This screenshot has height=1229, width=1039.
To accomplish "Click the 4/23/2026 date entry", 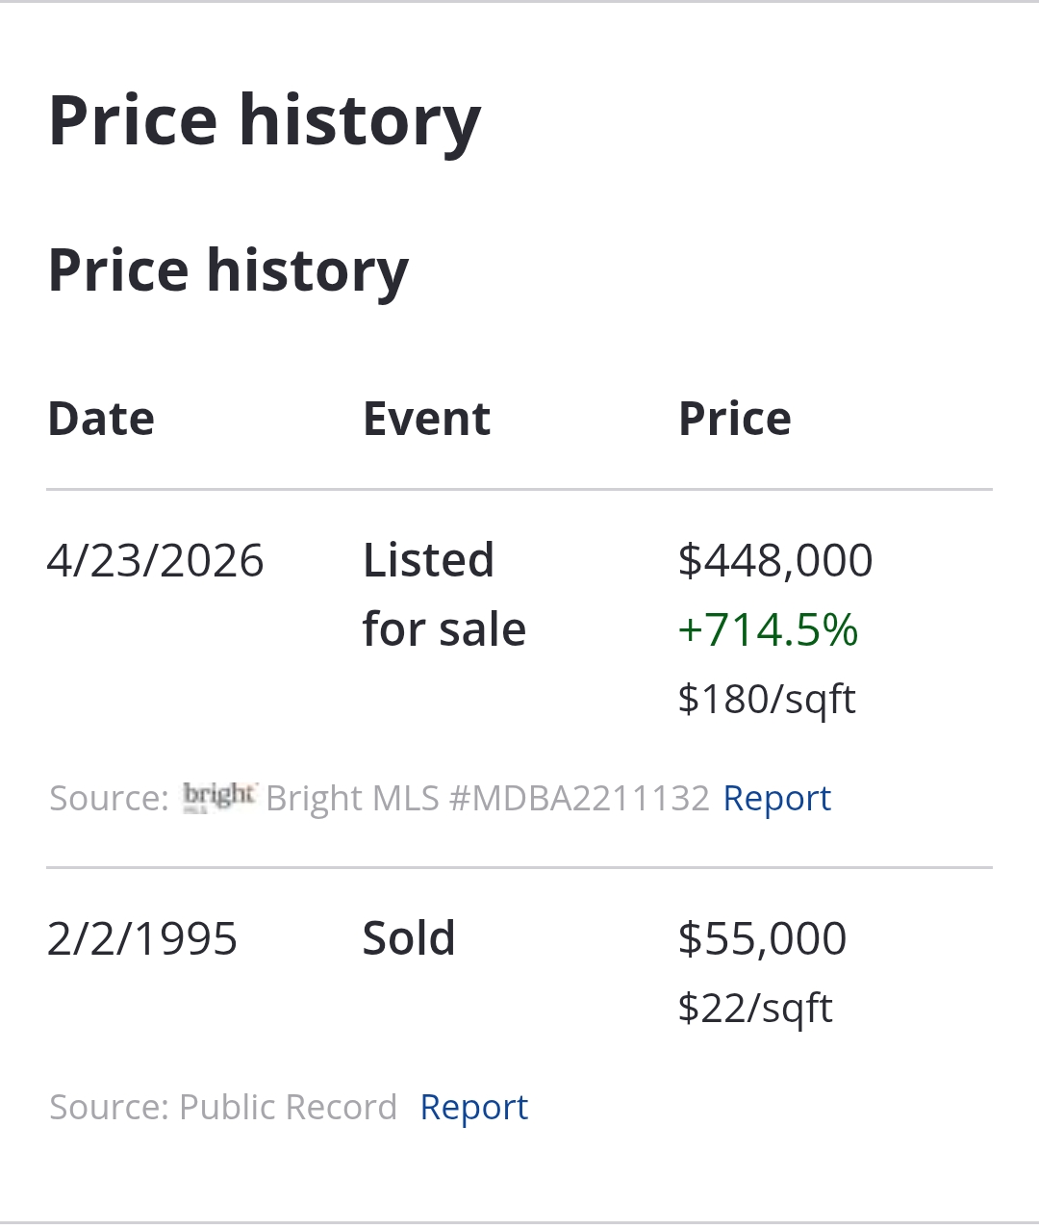I will [x=155, y=560].
